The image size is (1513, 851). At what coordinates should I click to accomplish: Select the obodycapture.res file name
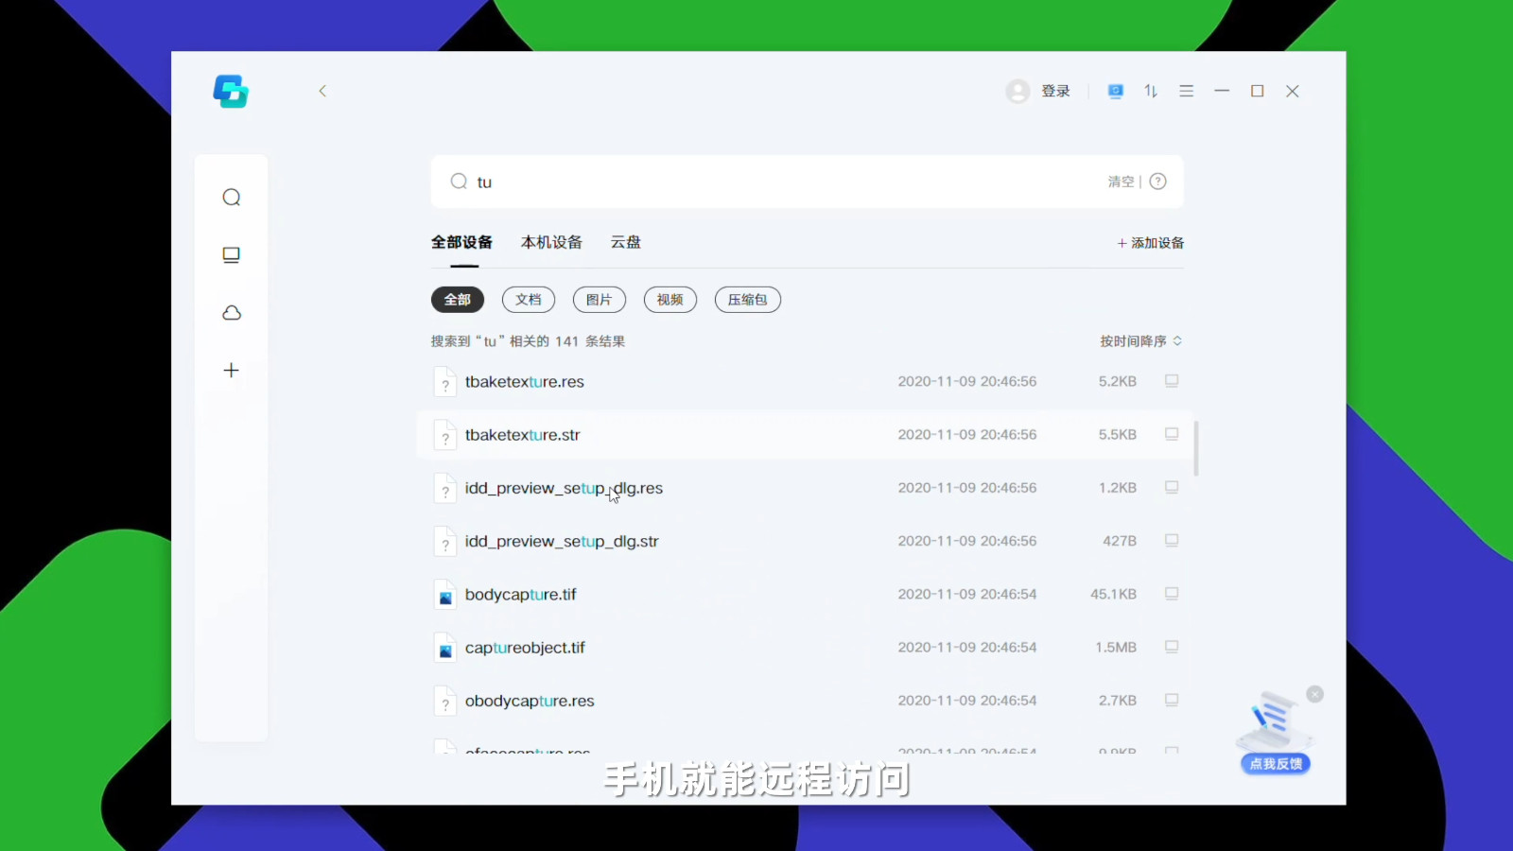pos(530,701)
